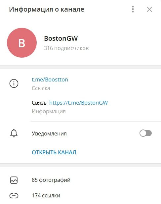Click the Информация о канале header title
Viewport: 161px width, 204px height.
tap(47, 10)
